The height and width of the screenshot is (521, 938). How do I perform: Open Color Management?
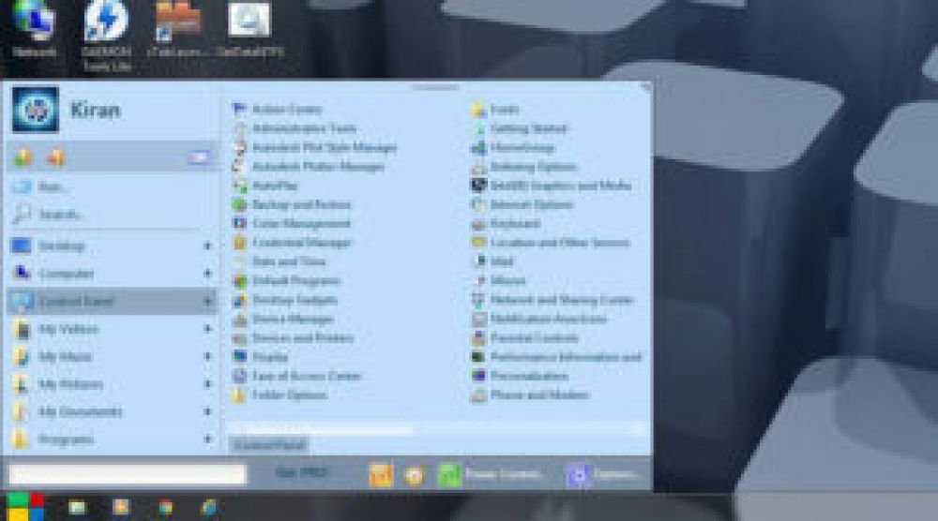tap(292, 223)
